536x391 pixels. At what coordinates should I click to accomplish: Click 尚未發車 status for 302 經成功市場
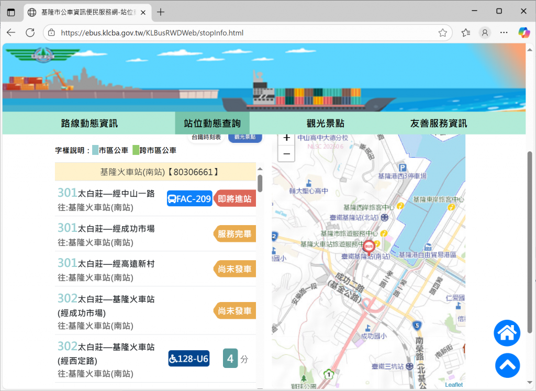click(x=234, y=311)
